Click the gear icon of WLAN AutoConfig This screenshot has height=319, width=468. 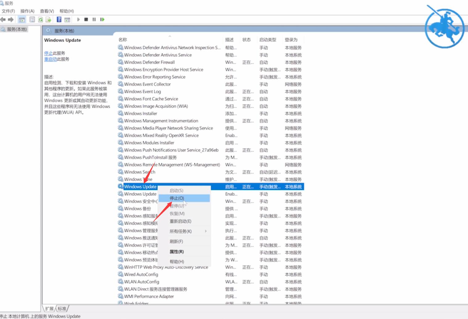click(121, 281)
